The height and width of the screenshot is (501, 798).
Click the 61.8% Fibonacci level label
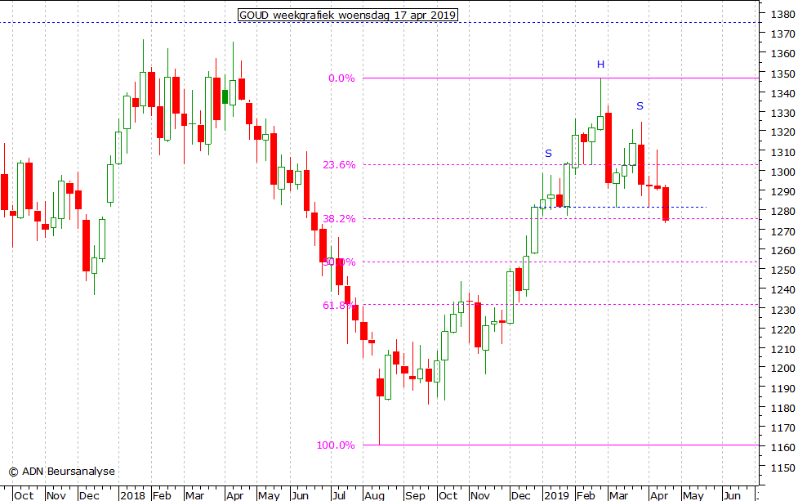(339, 306)
